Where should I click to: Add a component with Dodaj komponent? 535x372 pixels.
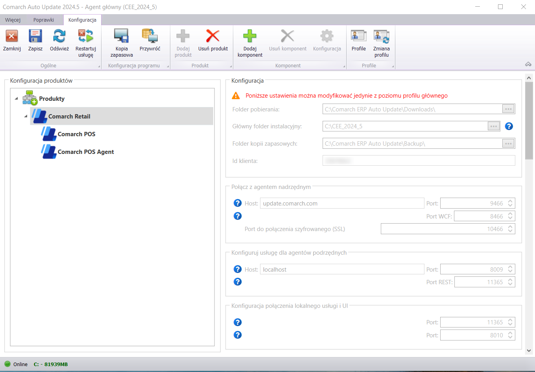coord(250,36)
